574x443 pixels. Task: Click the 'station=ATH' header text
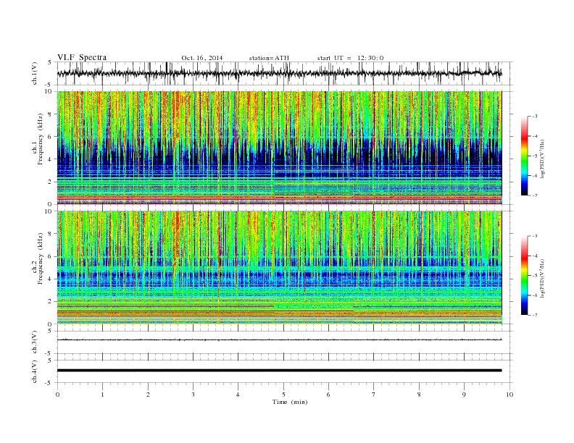[x=269, y=58]
